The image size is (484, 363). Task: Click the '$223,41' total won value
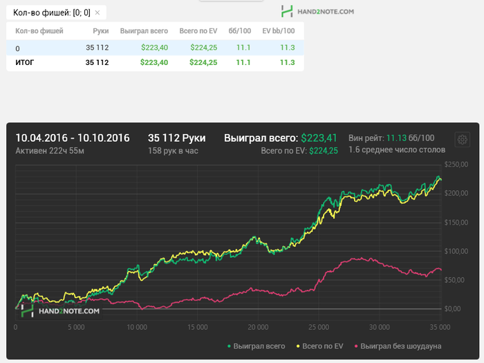(319, 138)
